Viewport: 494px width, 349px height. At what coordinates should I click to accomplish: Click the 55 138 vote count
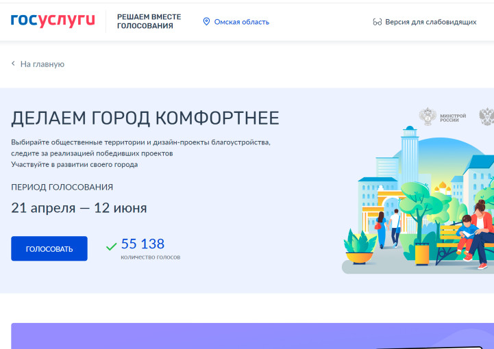coord(143,244)
